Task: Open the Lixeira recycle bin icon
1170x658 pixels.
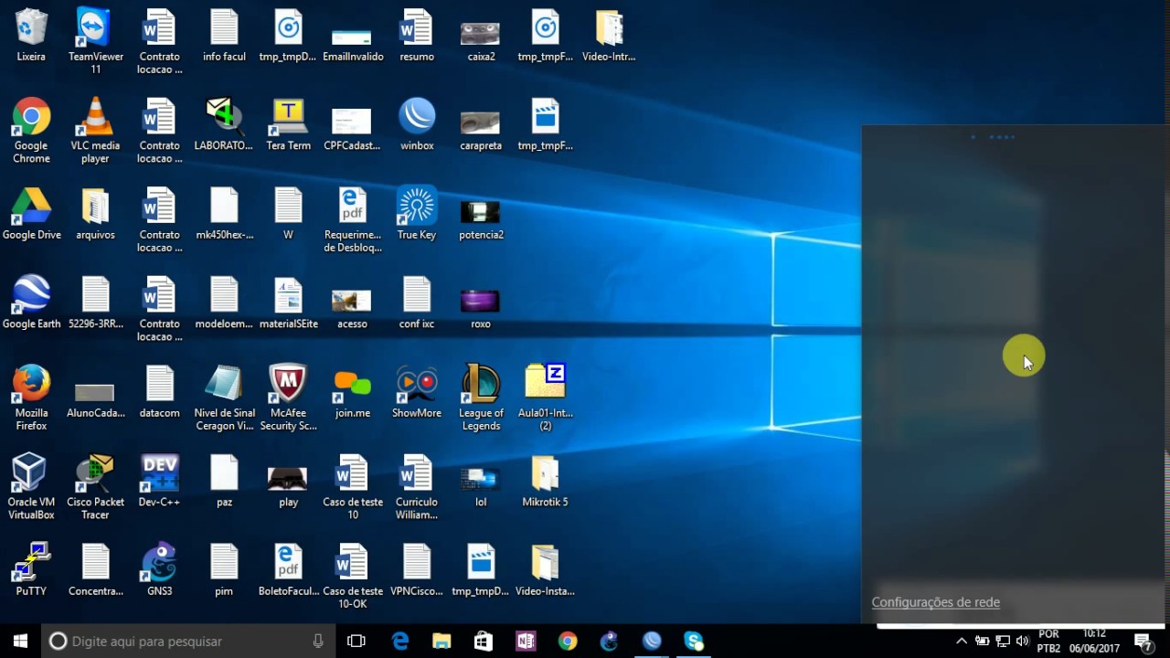Action: point(31,37)
